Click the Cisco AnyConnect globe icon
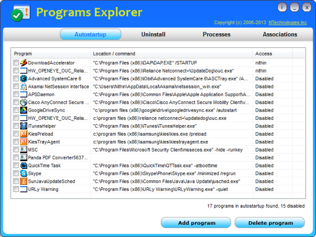 click(23, 102)
